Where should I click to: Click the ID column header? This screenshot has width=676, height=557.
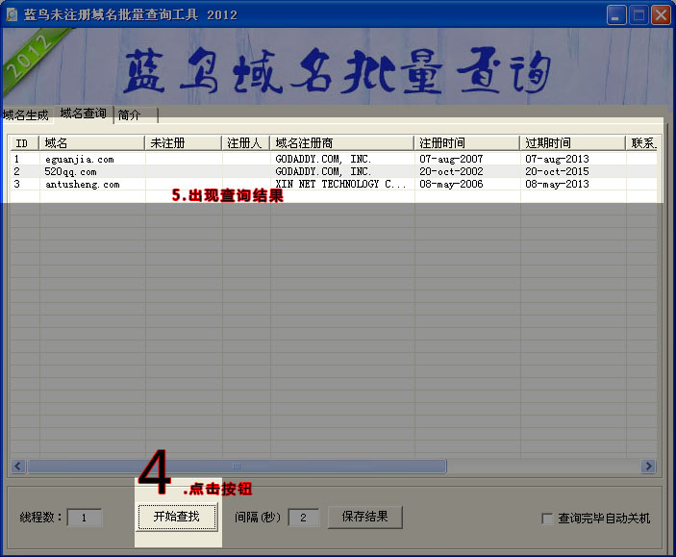point(24,143)
